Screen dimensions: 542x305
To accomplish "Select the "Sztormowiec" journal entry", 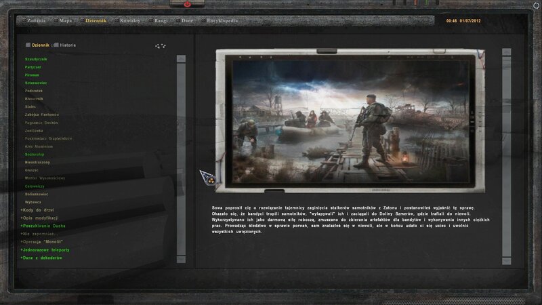I will click(x=36, y=83).
